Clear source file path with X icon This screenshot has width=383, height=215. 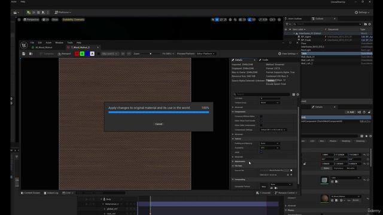[291, 170]
